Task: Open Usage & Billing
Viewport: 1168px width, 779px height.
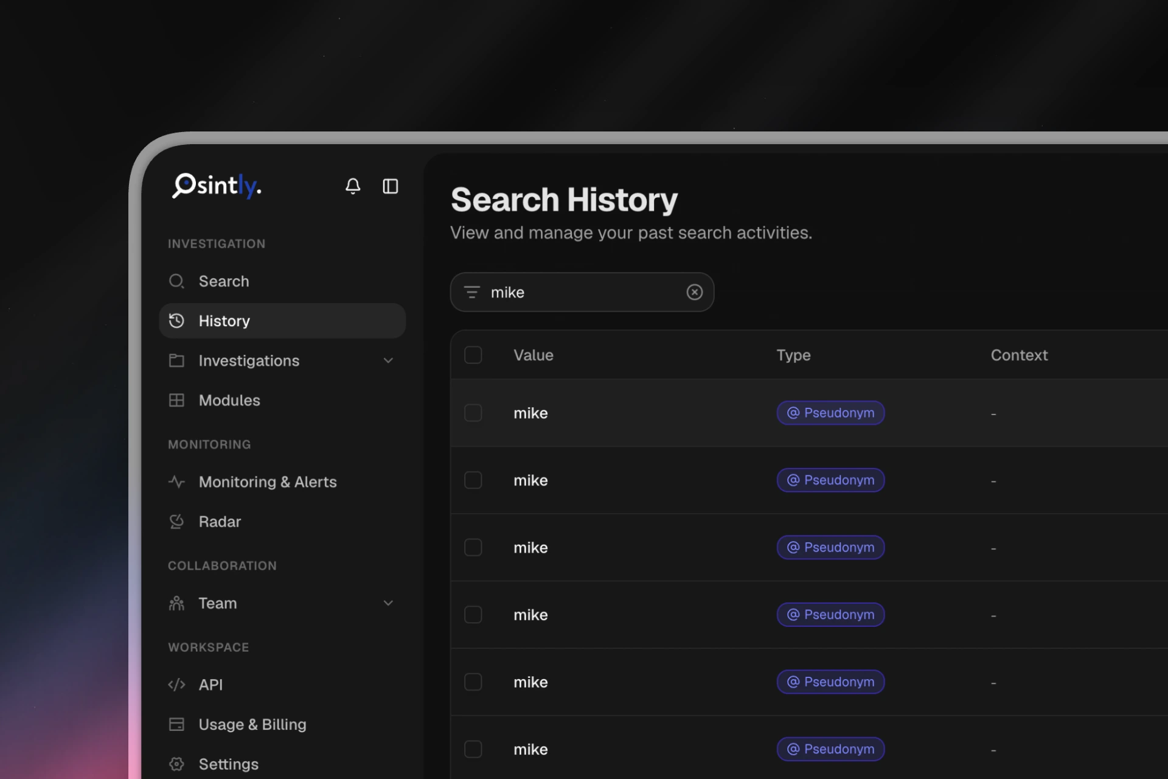Action: (x=282, y=724)
